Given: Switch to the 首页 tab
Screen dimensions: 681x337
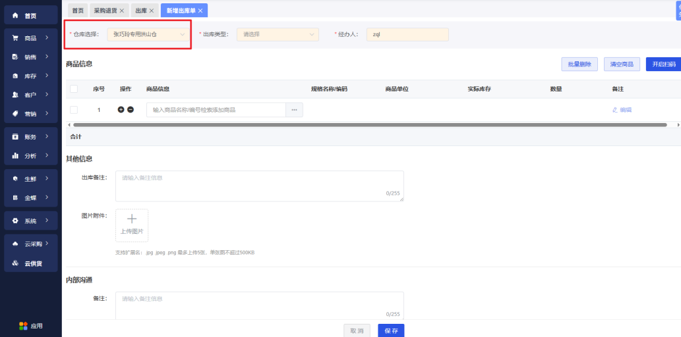Looking at the screenshot, I should point(78,11).
